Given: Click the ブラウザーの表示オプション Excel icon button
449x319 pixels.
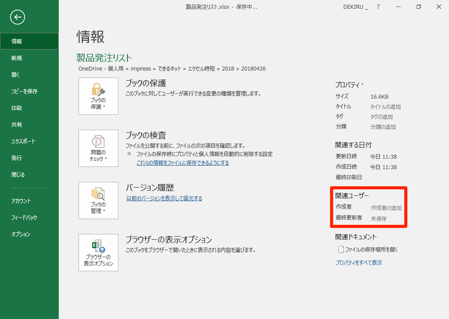Looking at the screenshot, I should coord(99,253).
